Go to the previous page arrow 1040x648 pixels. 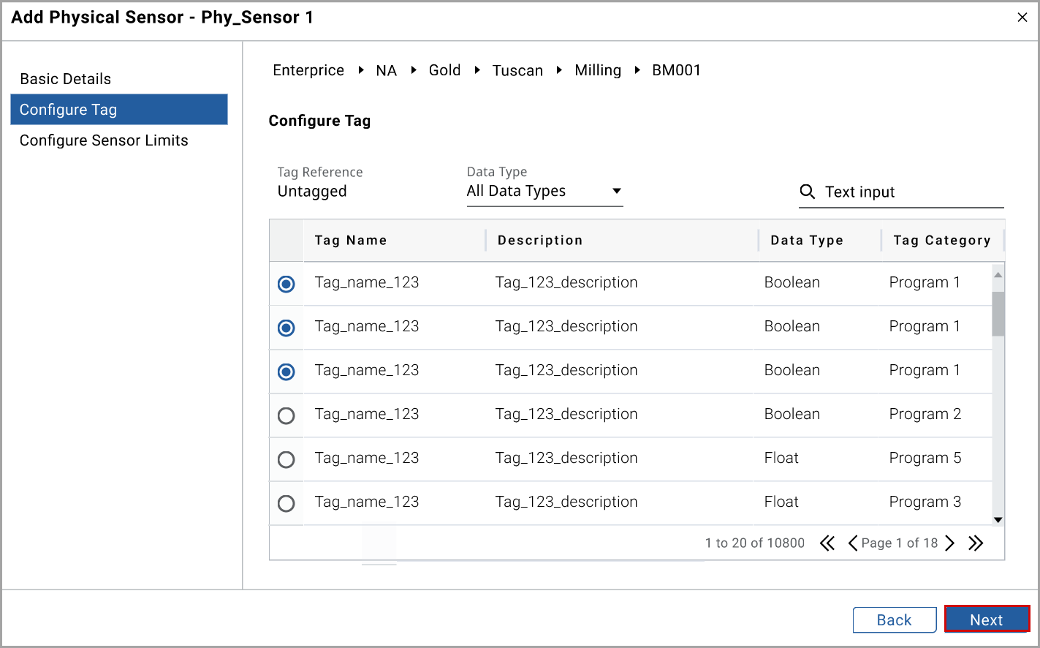click(x=852, y=543)
